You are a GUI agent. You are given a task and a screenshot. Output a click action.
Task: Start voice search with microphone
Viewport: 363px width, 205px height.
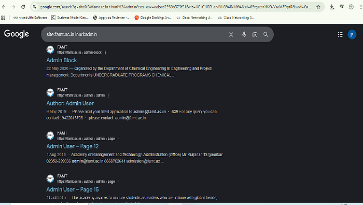click(244, 35)
